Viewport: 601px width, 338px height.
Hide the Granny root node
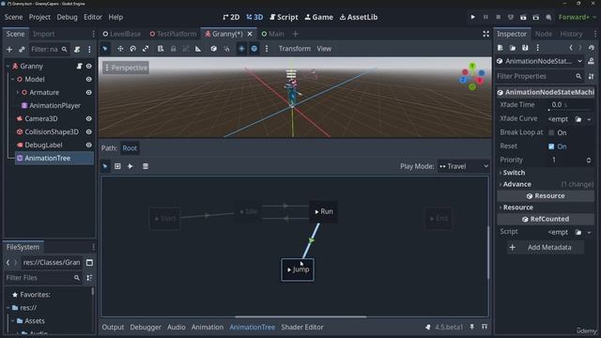[88, 67]
